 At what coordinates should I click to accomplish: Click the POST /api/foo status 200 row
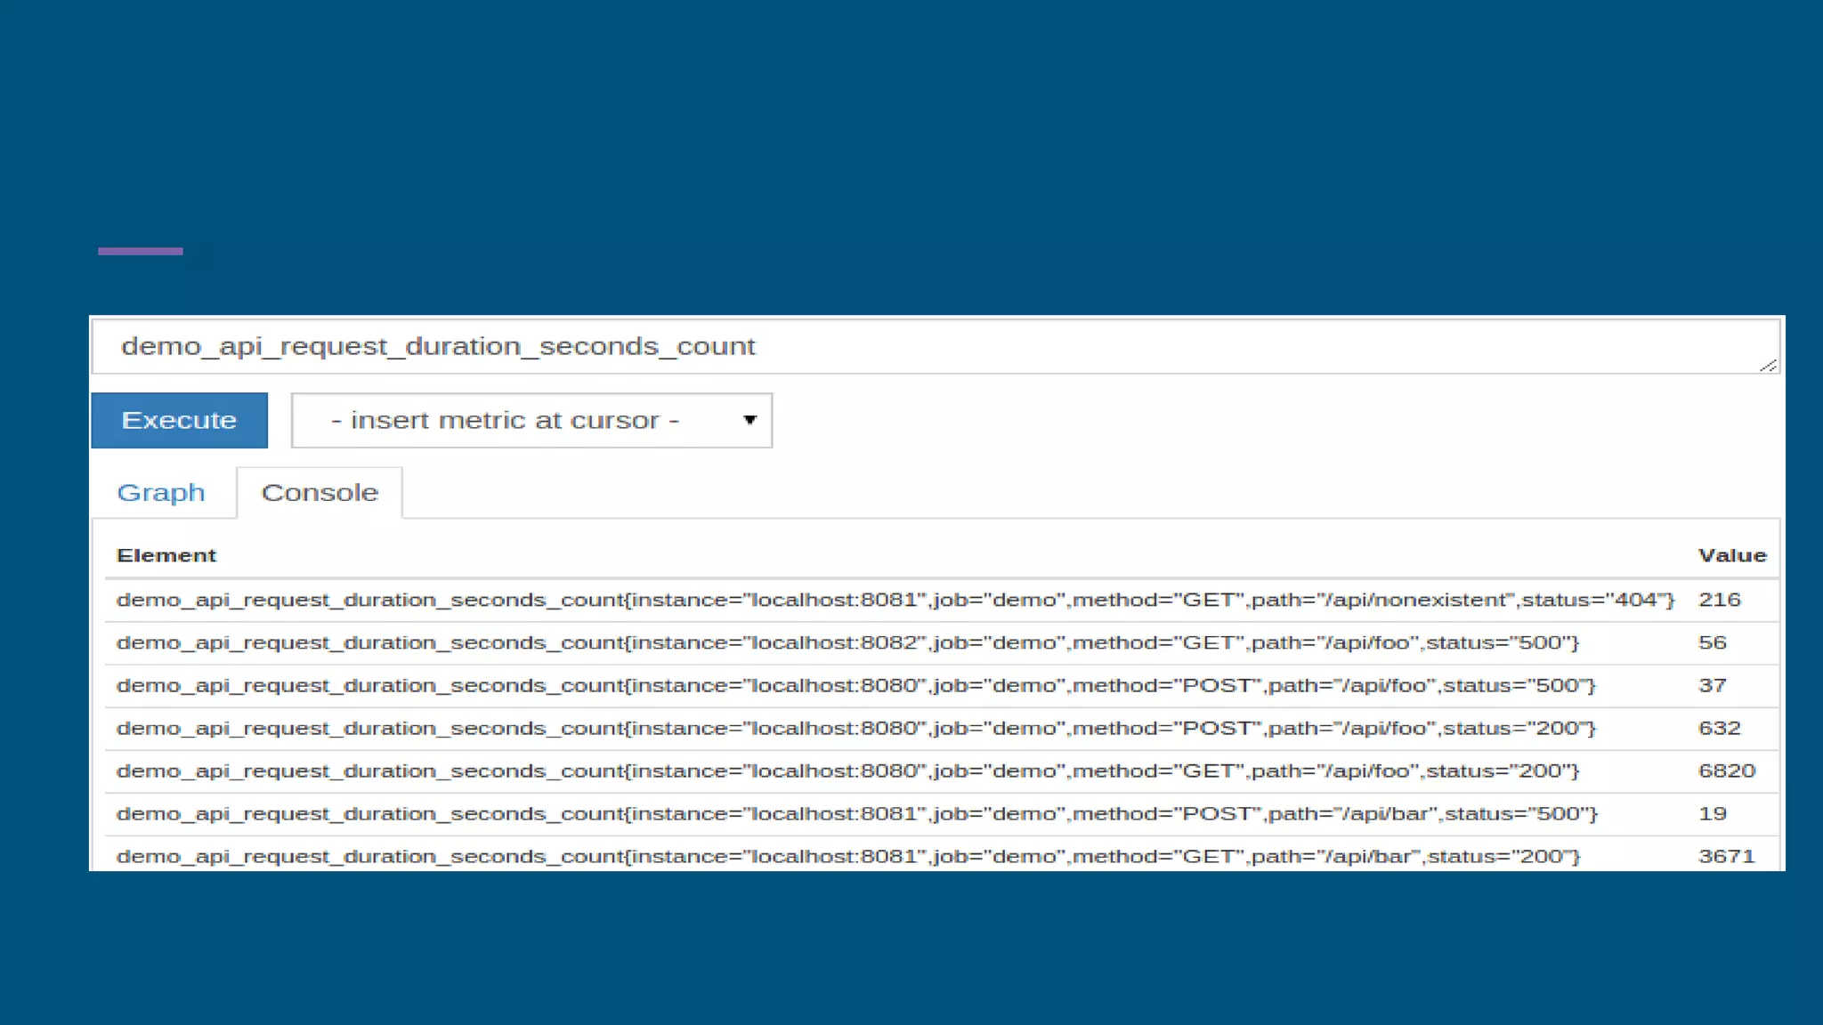tap(855, 728)
